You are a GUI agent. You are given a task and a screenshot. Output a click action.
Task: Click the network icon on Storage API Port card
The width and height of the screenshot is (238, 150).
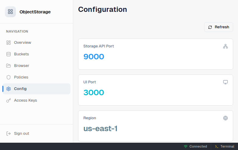click(225, 46)
